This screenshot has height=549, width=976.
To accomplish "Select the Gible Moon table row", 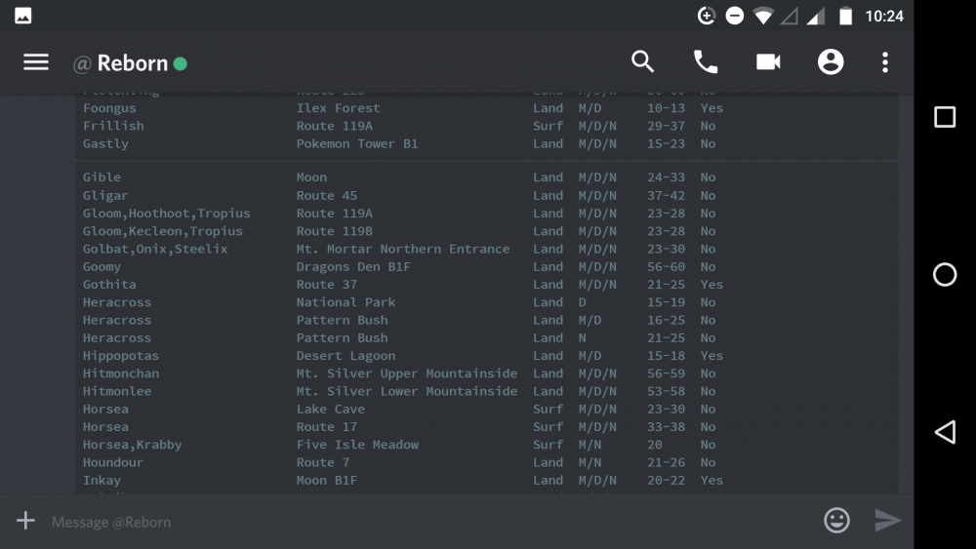I will tap(400, 177).
